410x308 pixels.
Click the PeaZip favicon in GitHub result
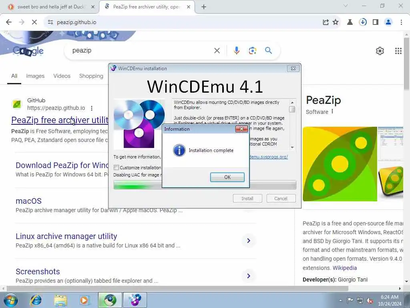[x=17, y=104]
